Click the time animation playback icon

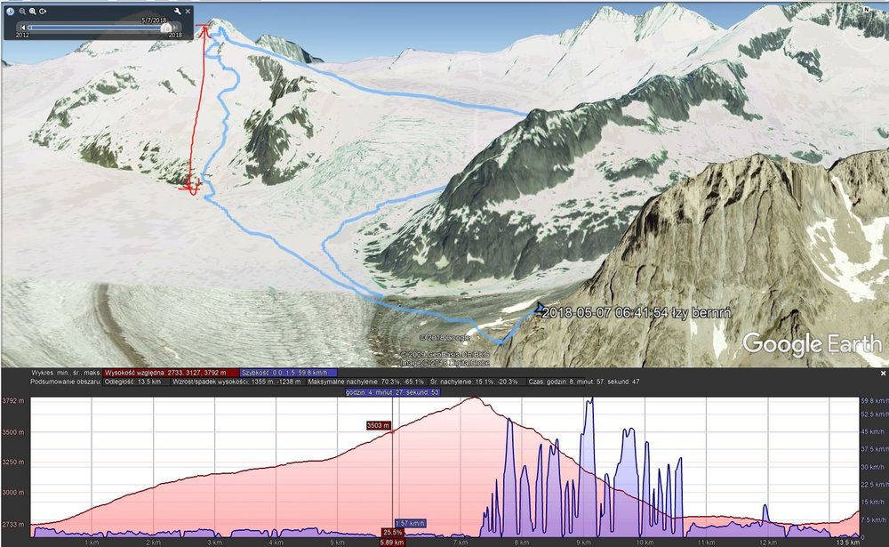43,11
